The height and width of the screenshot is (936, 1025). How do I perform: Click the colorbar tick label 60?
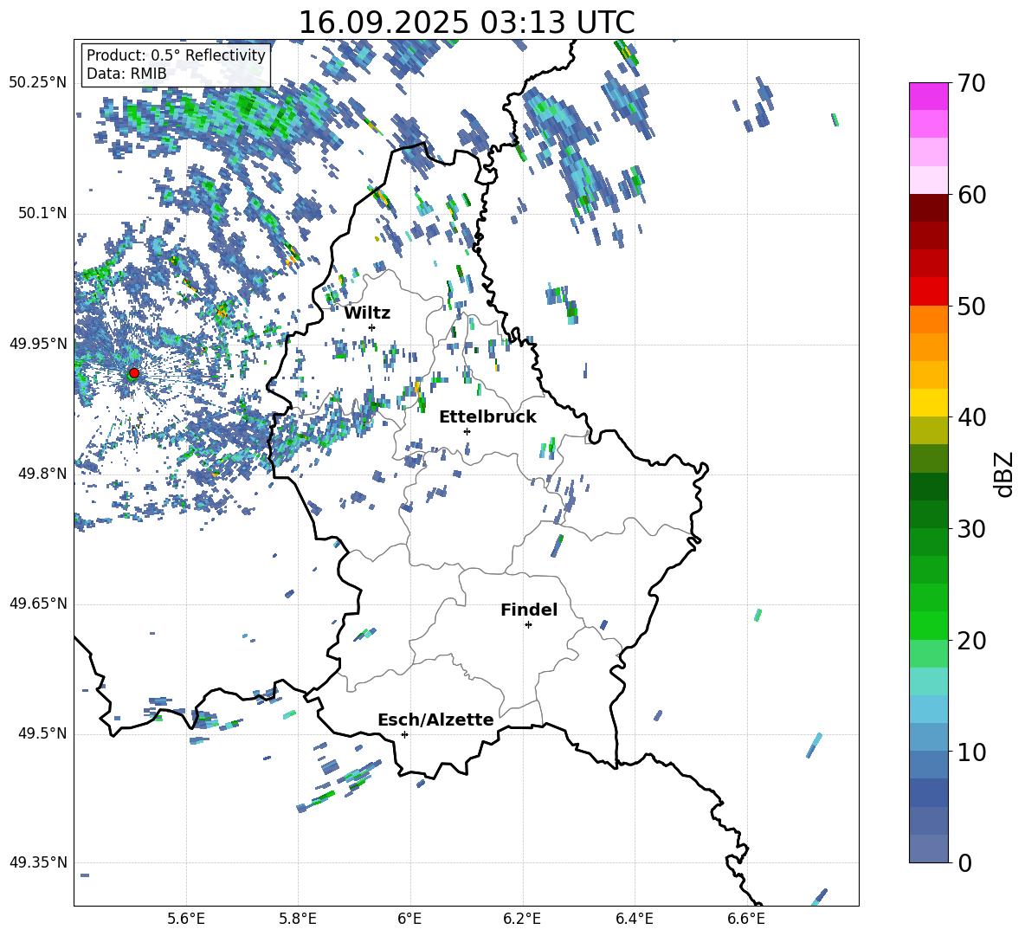click(x=971, y=195)
